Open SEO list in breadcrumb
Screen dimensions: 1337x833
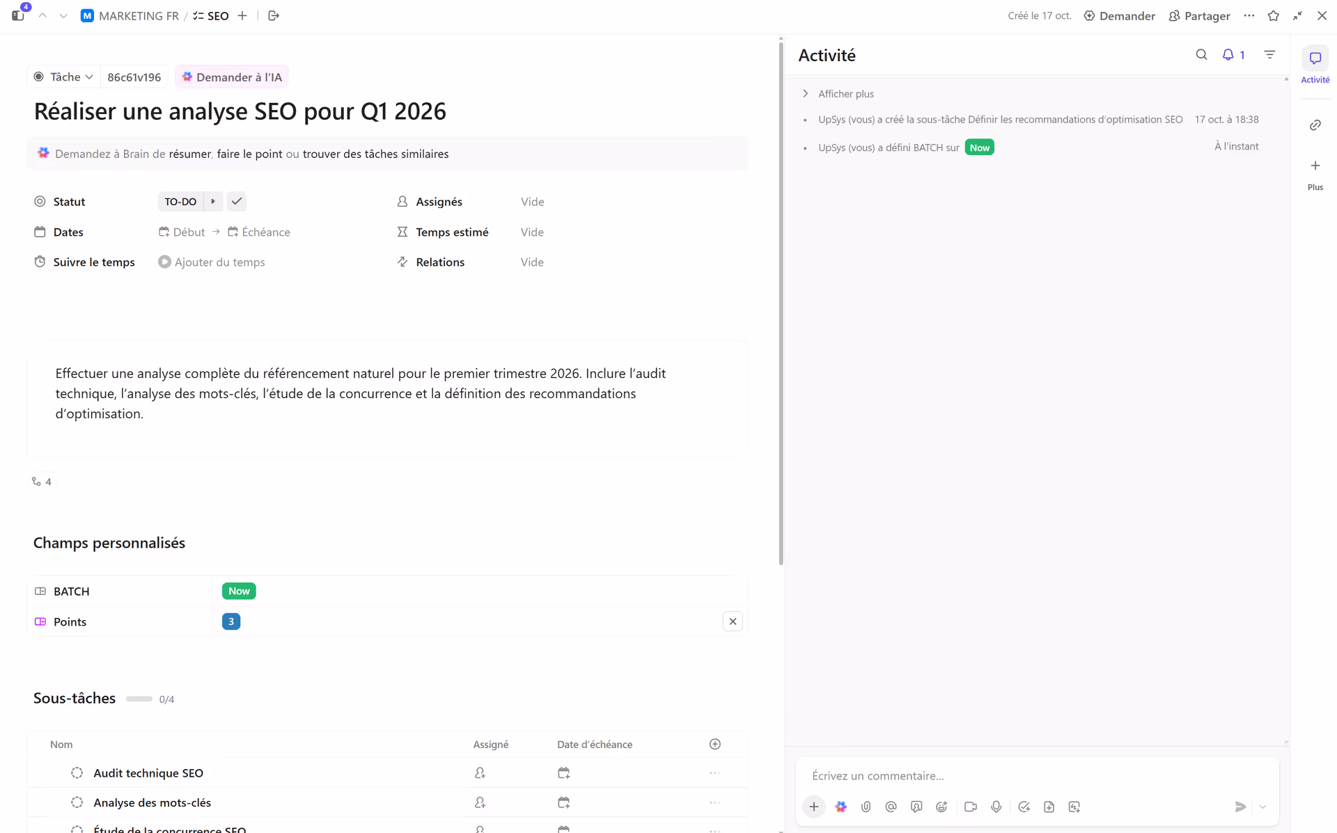click(217, 15)
